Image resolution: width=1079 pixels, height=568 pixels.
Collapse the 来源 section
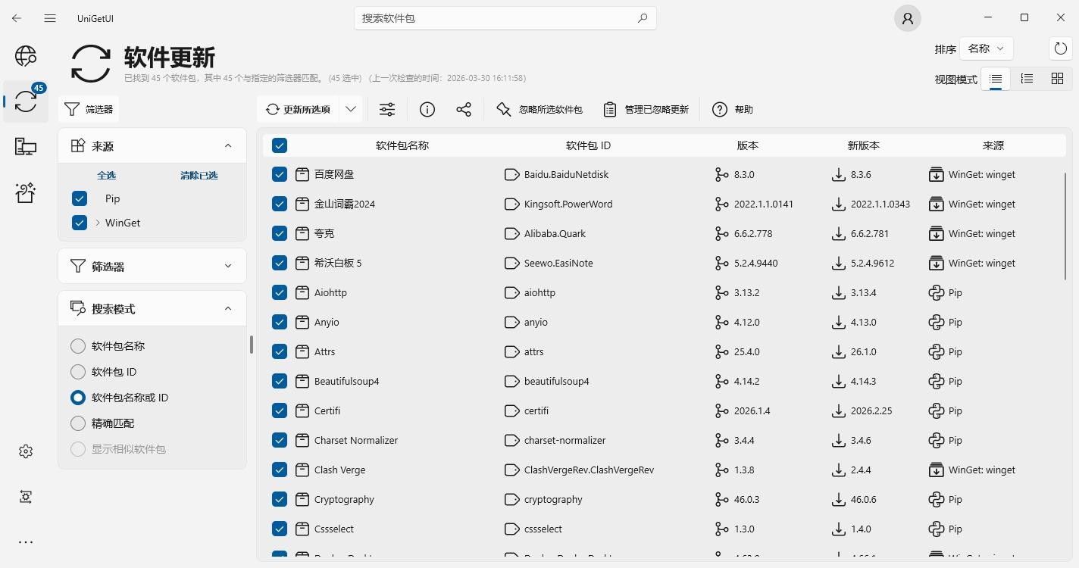click(228, 146)
